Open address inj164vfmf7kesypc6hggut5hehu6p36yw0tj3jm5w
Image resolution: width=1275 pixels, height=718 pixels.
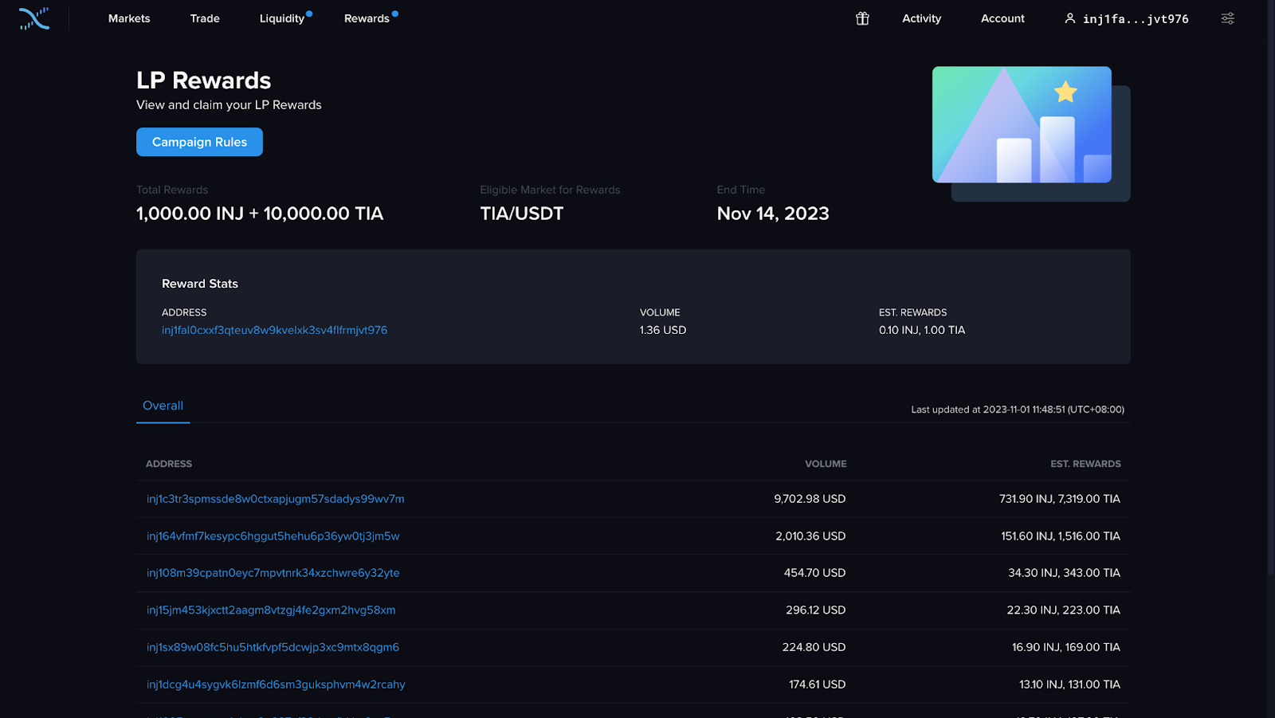point(273,536)
